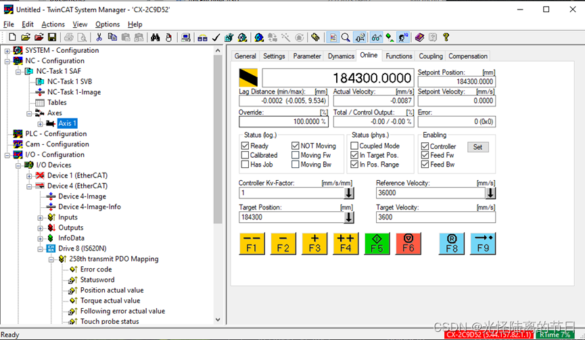Click the green F5 start button
The height and width of the screenshot is (340, 585).
377,244
